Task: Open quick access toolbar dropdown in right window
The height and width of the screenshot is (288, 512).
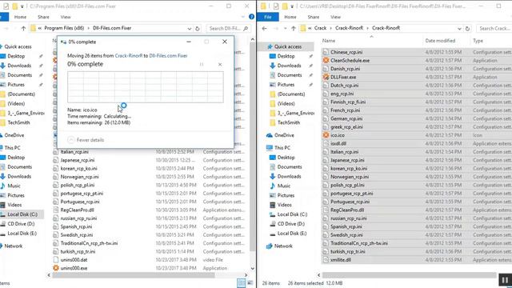Action: [x=292, y=6]
